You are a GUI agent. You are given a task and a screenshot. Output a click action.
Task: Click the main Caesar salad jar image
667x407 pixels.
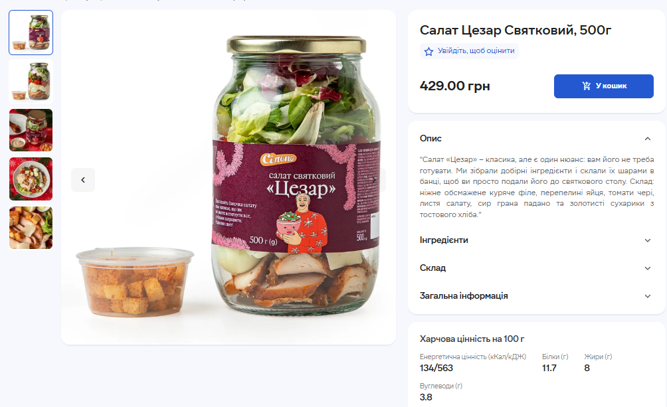point(229,177)
